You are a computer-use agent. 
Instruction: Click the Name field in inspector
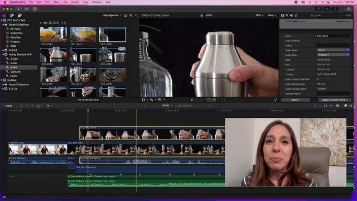334,36
